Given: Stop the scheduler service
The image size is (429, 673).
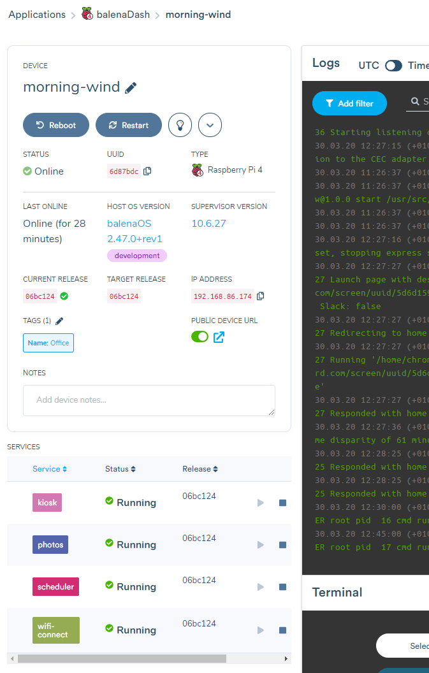Looking at the screenshot, I should pyautogui.click(x=282, y=587).
